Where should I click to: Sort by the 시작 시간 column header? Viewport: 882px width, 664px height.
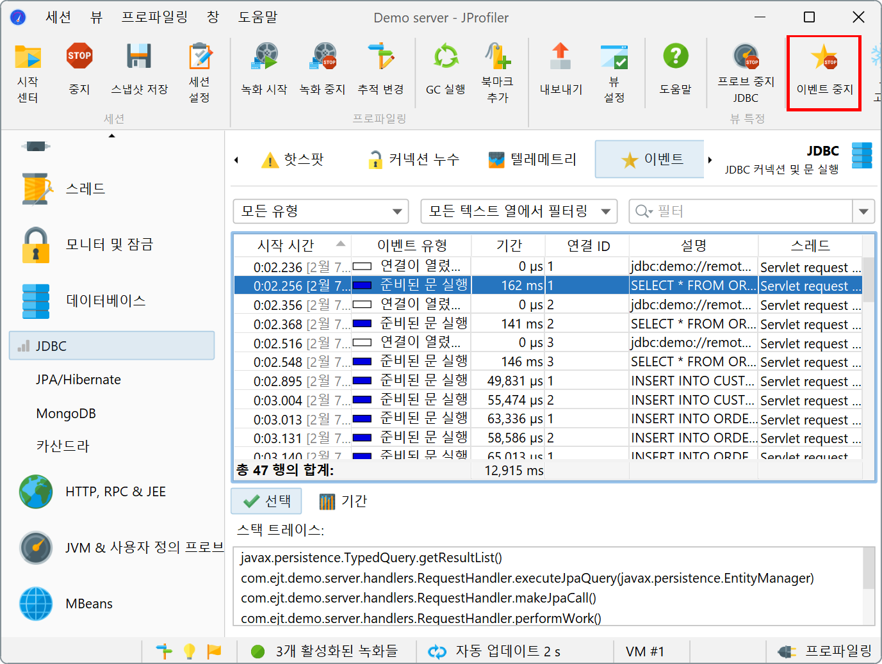[x=293, y=245]
